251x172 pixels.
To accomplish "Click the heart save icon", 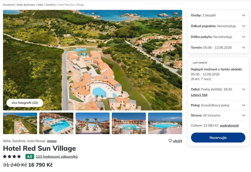I will [x=170, y=141].
